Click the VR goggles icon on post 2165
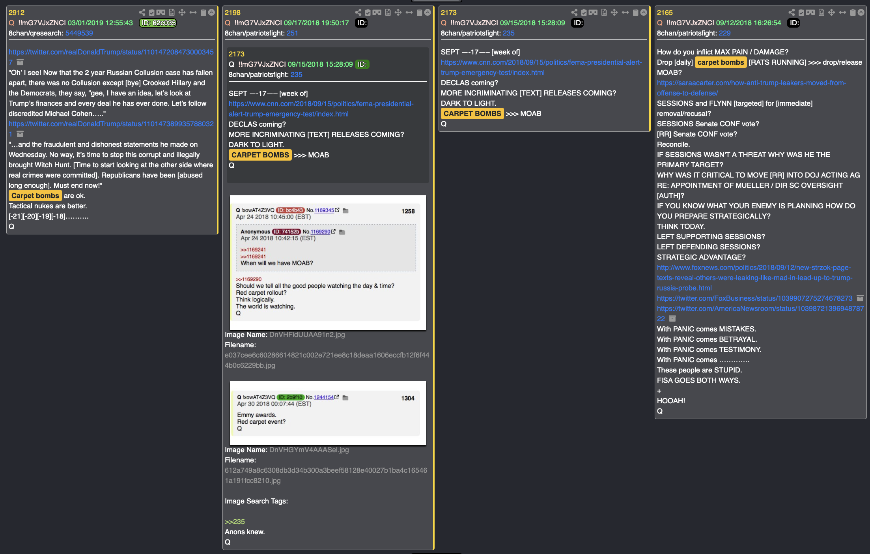870x554 pixels. 810,13
